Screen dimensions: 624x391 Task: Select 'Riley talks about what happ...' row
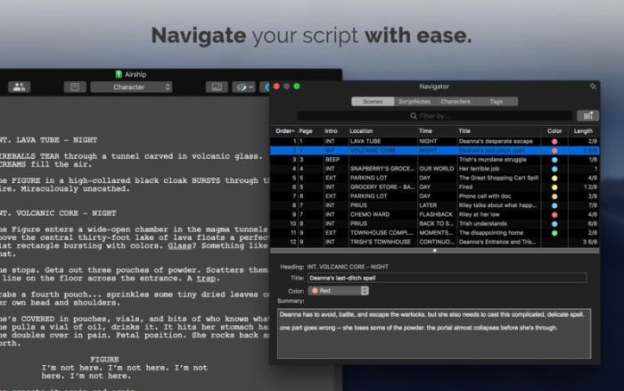[x=435, y=205]
